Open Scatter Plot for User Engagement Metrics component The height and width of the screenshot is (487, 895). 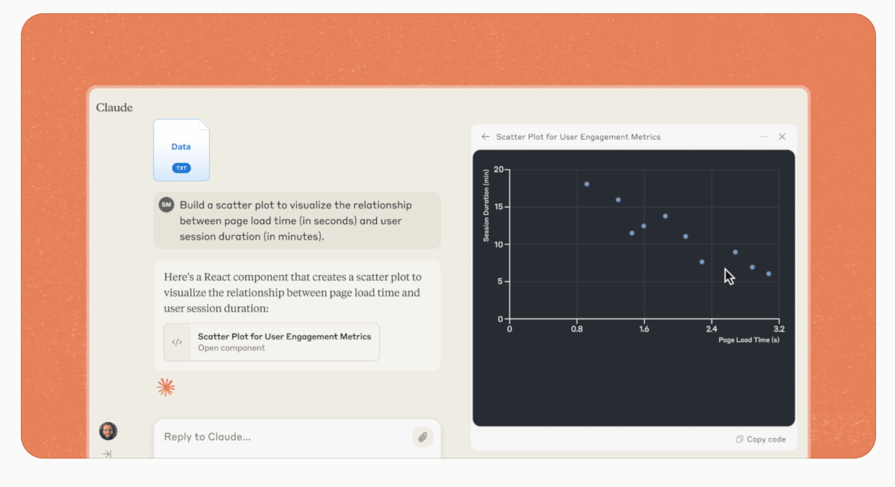tap(272, 342)
